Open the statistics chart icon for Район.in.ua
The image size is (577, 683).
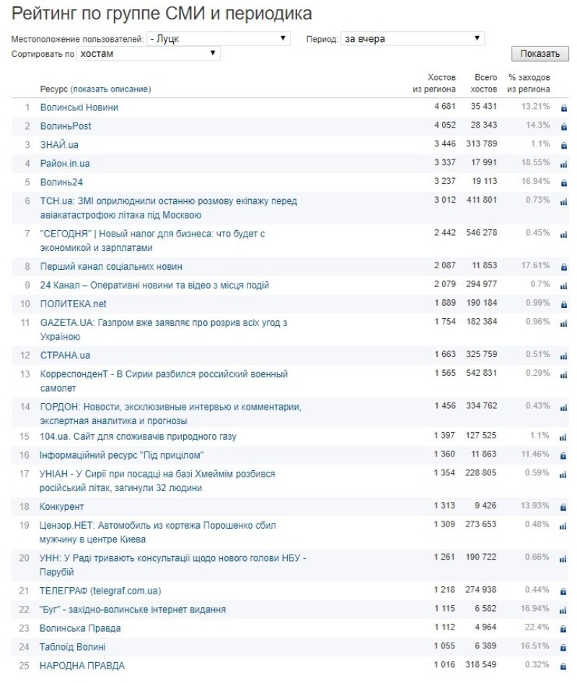(564, 164)
